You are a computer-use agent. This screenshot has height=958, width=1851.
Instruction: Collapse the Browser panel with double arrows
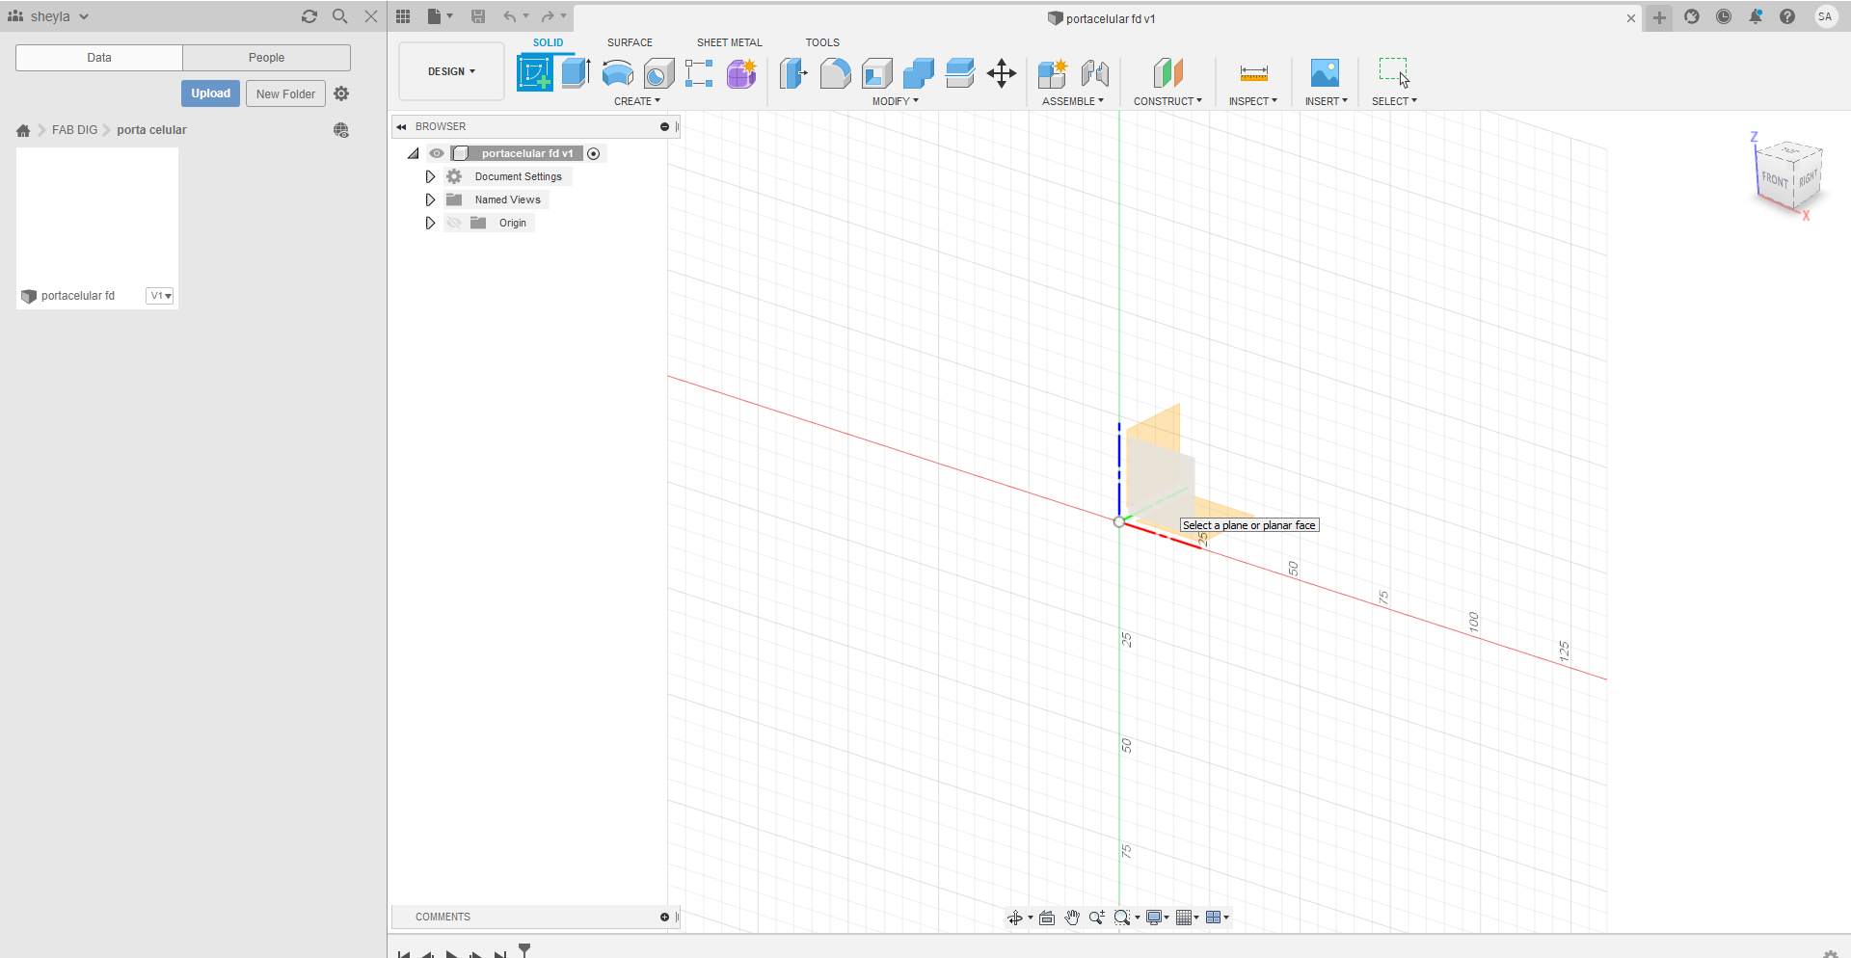(x=401, y=126)
